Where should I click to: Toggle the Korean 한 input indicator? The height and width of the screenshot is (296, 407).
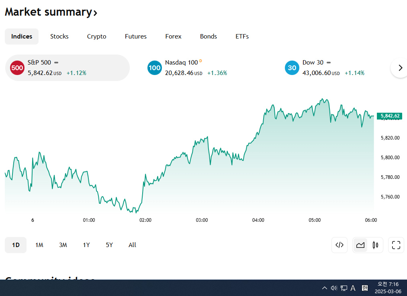(x=365, y=288)
